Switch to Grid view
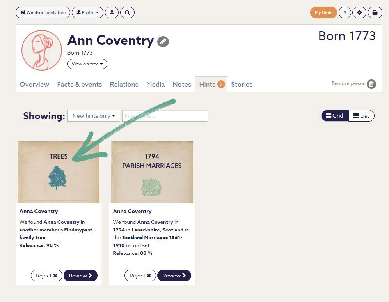Viewport: 389px width, 302px height. click(x=335, y=116)
